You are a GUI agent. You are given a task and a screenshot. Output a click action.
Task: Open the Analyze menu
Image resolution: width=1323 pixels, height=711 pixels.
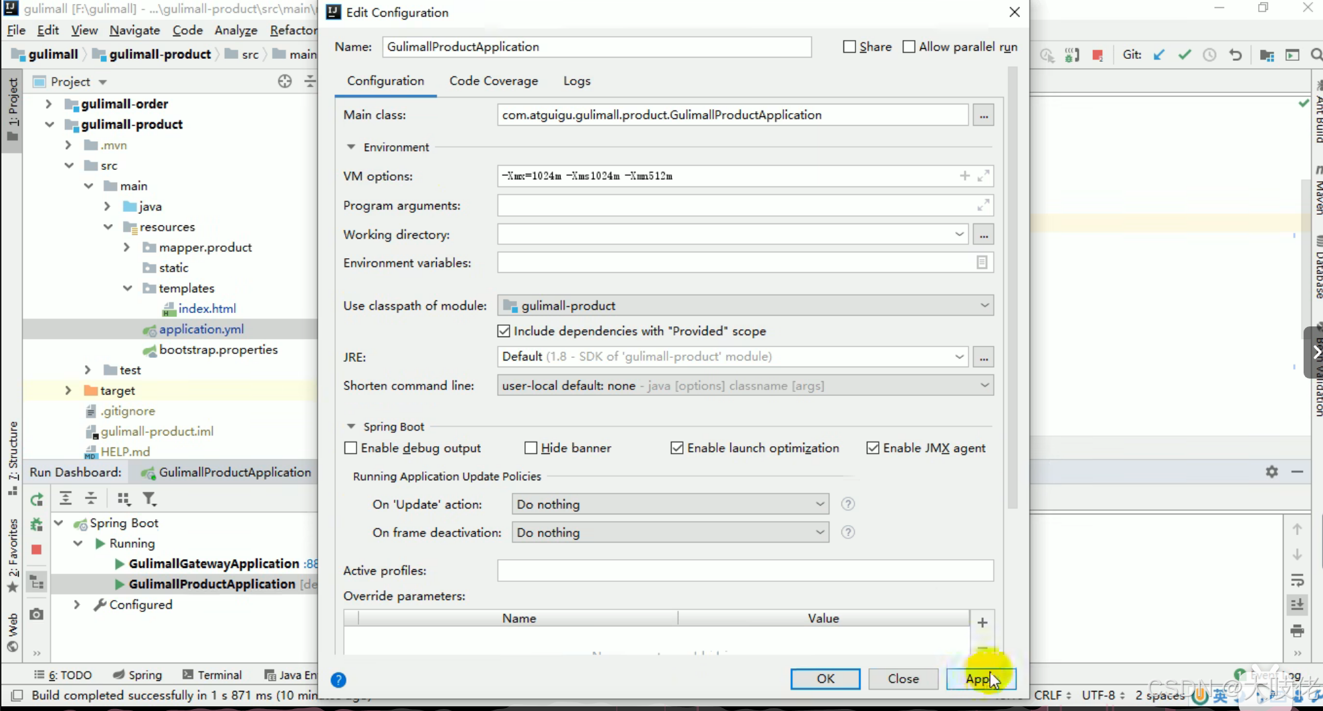(235, 30)
